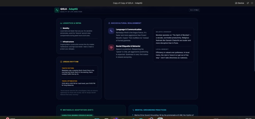Click the small icon next to Infrastructure
The width and height of the screenshot is (255, 119).
coord(61,42)
